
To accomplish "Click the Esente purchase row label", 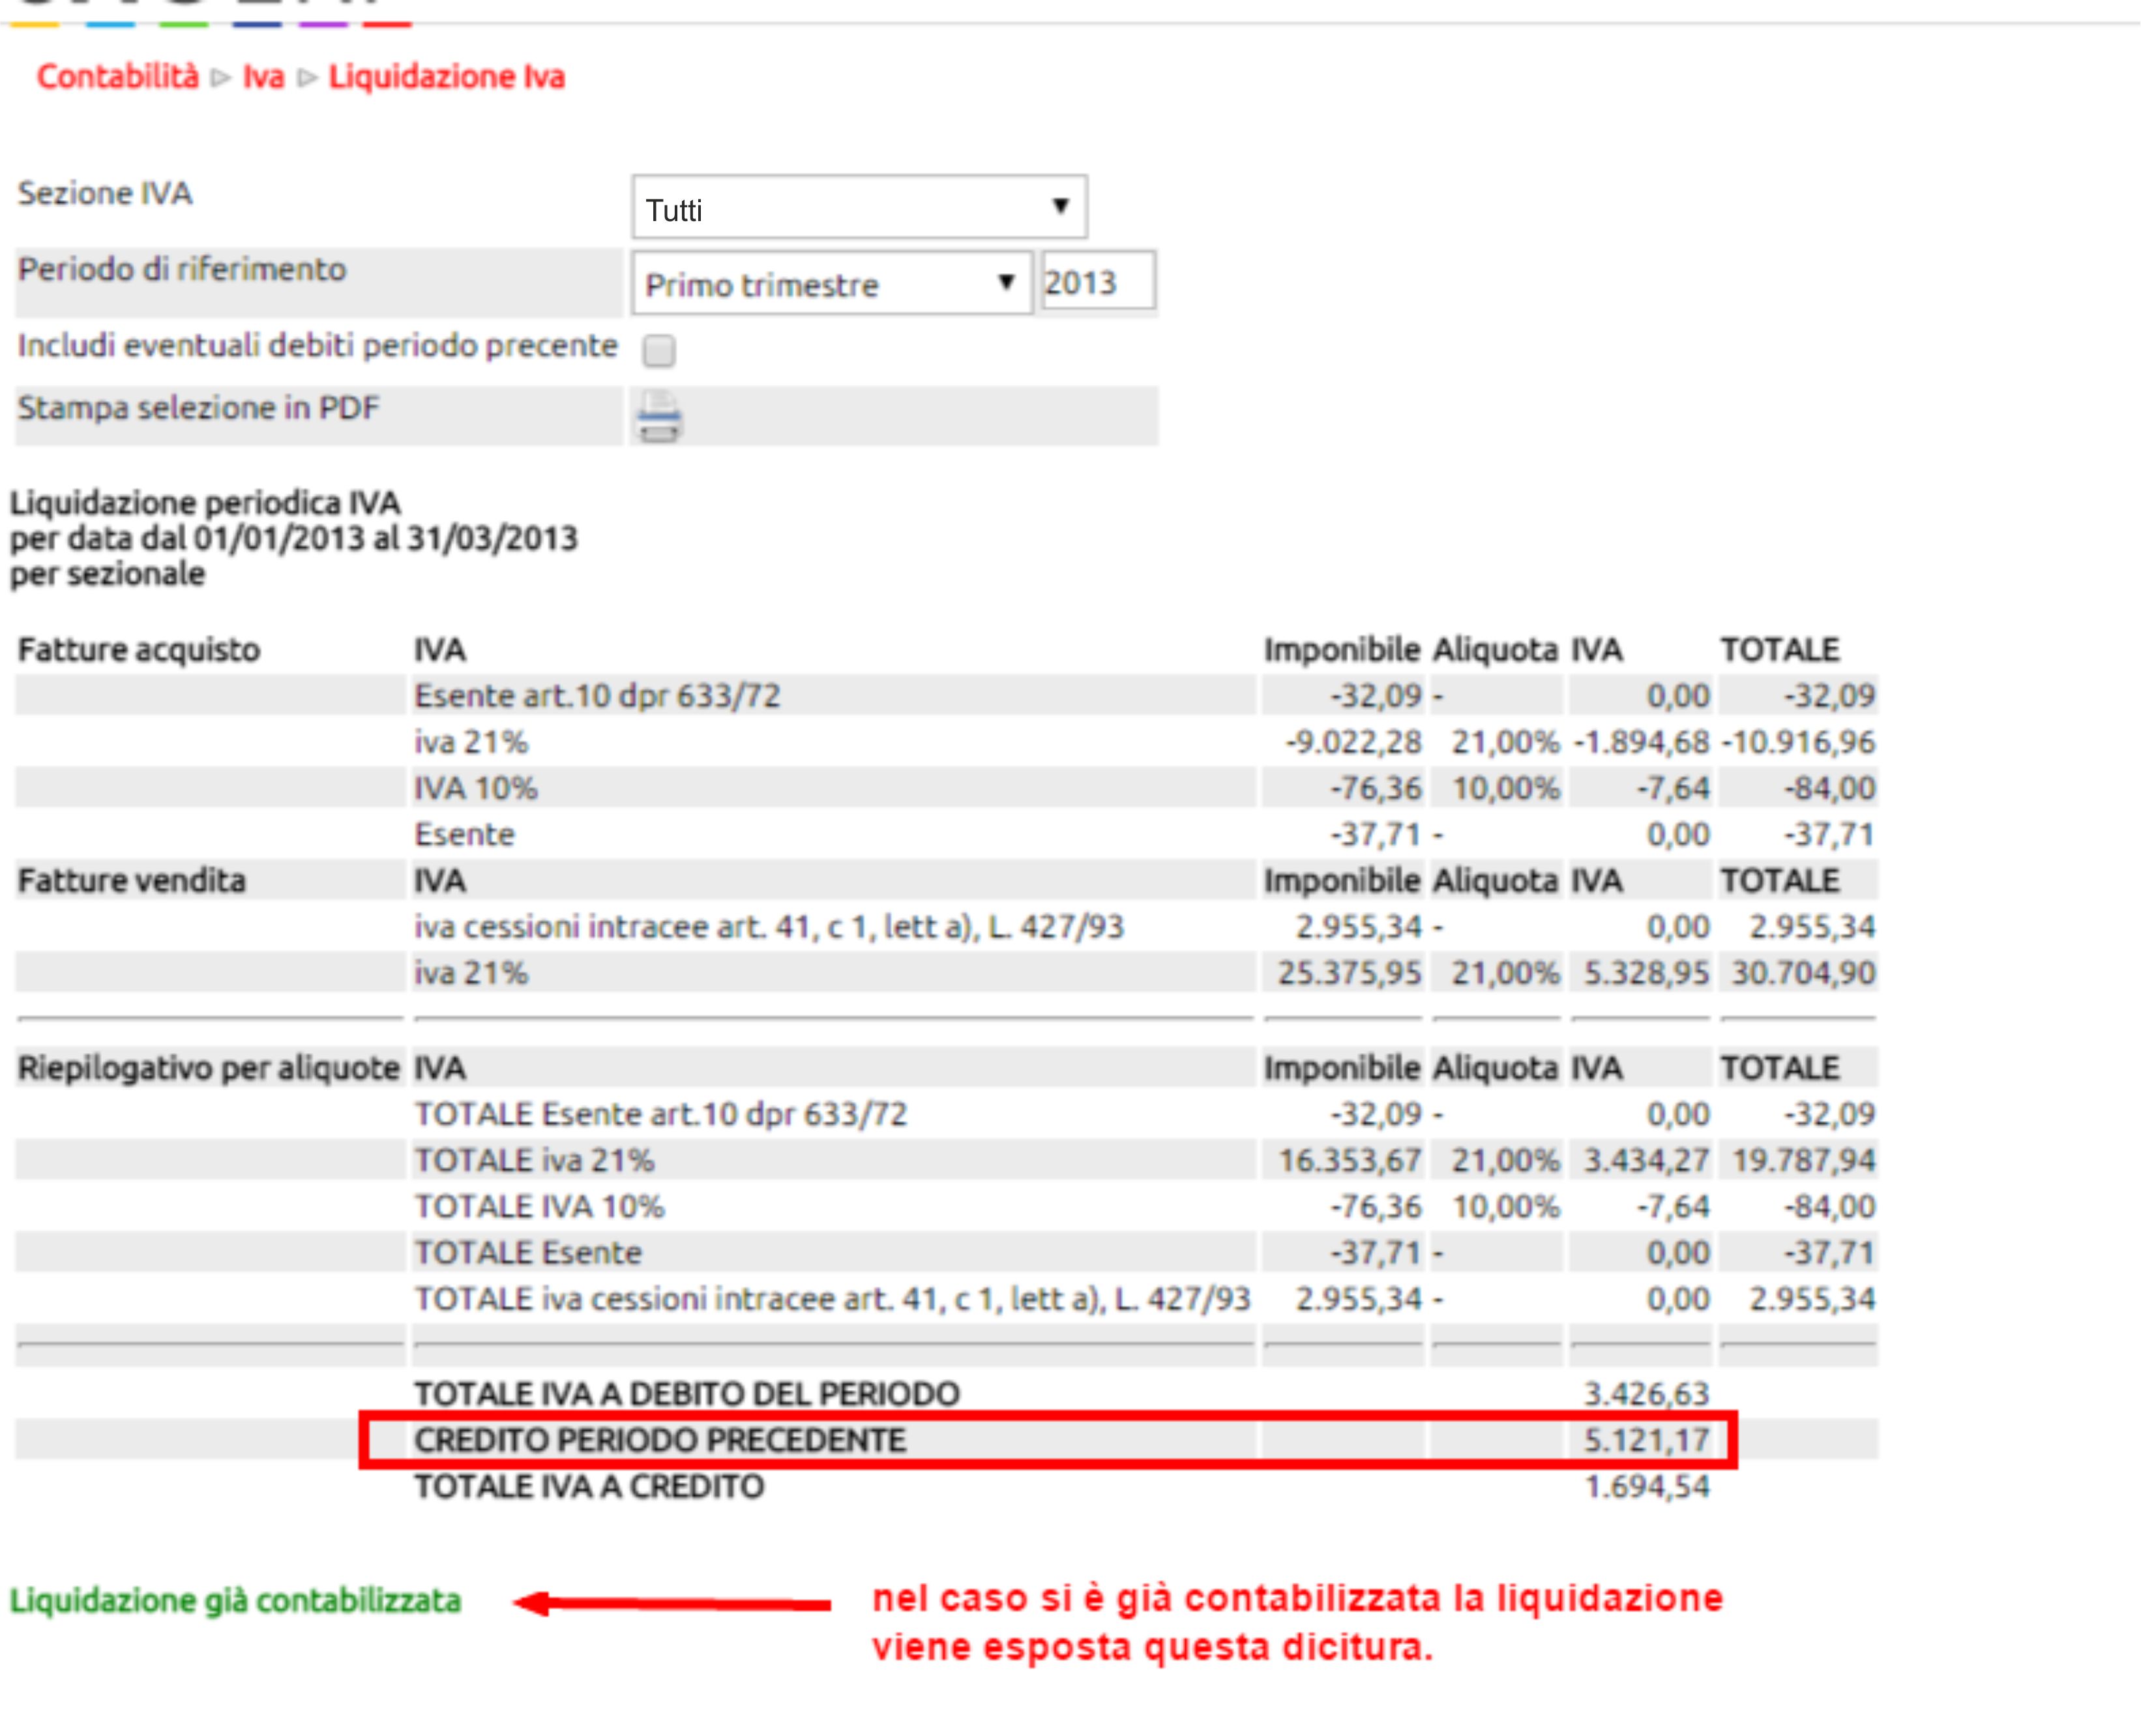I will point(465,834).
